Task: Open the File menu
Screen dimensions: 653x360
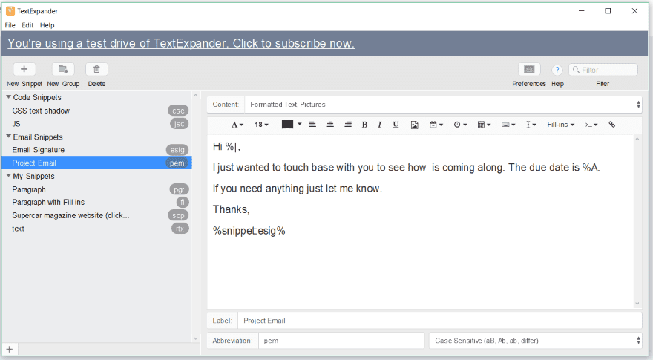Action: [x=10, y=25]
